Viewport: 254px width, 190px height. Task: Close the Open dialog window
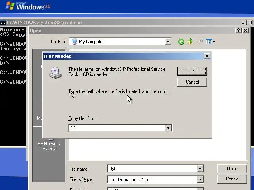(x=246, y=30)
